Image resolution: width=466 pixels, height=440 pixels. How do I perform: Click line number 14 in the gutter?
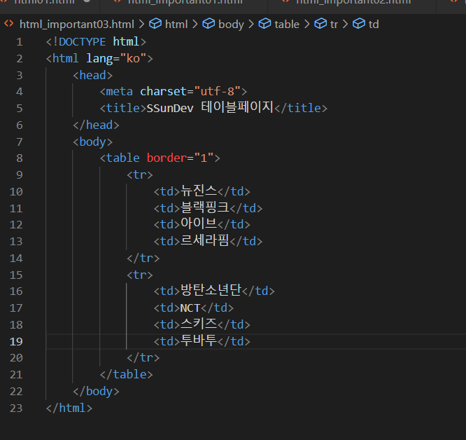[16, 259]
